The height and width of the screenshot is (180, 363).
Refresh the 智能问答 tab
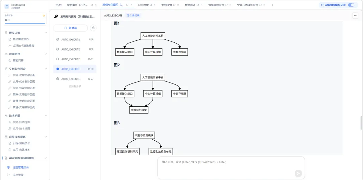click(198, 5)
